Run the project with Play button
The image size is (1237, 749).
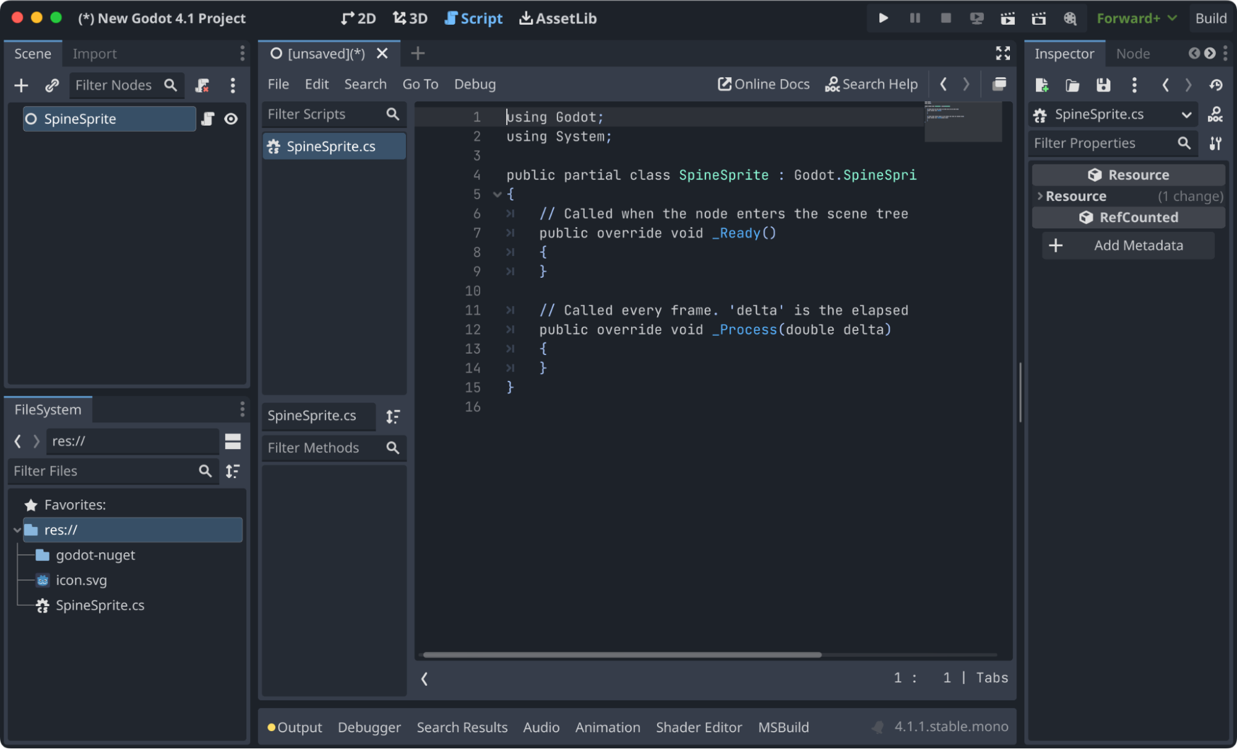tap(883, 18)
